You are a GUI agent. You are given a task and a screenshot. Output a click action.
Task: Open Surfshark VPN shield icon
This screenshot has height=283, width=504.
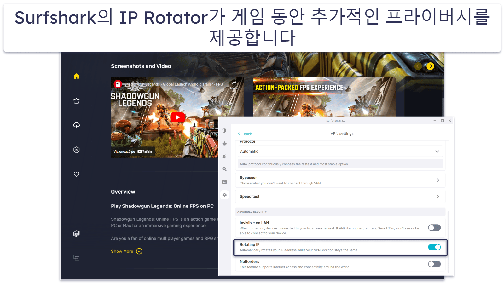(x=224, y=131)
